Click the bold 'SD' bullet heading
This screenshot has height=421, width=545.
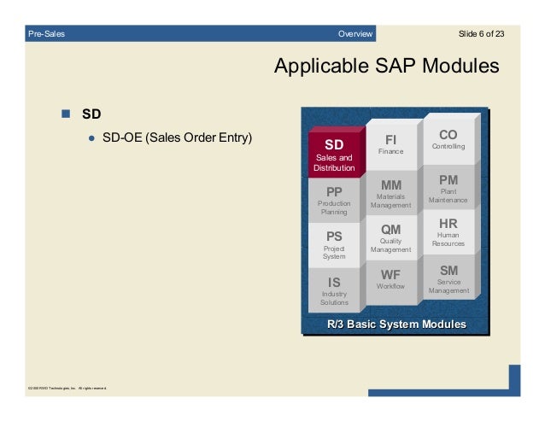pyautogui.click(x=91, y=114)
